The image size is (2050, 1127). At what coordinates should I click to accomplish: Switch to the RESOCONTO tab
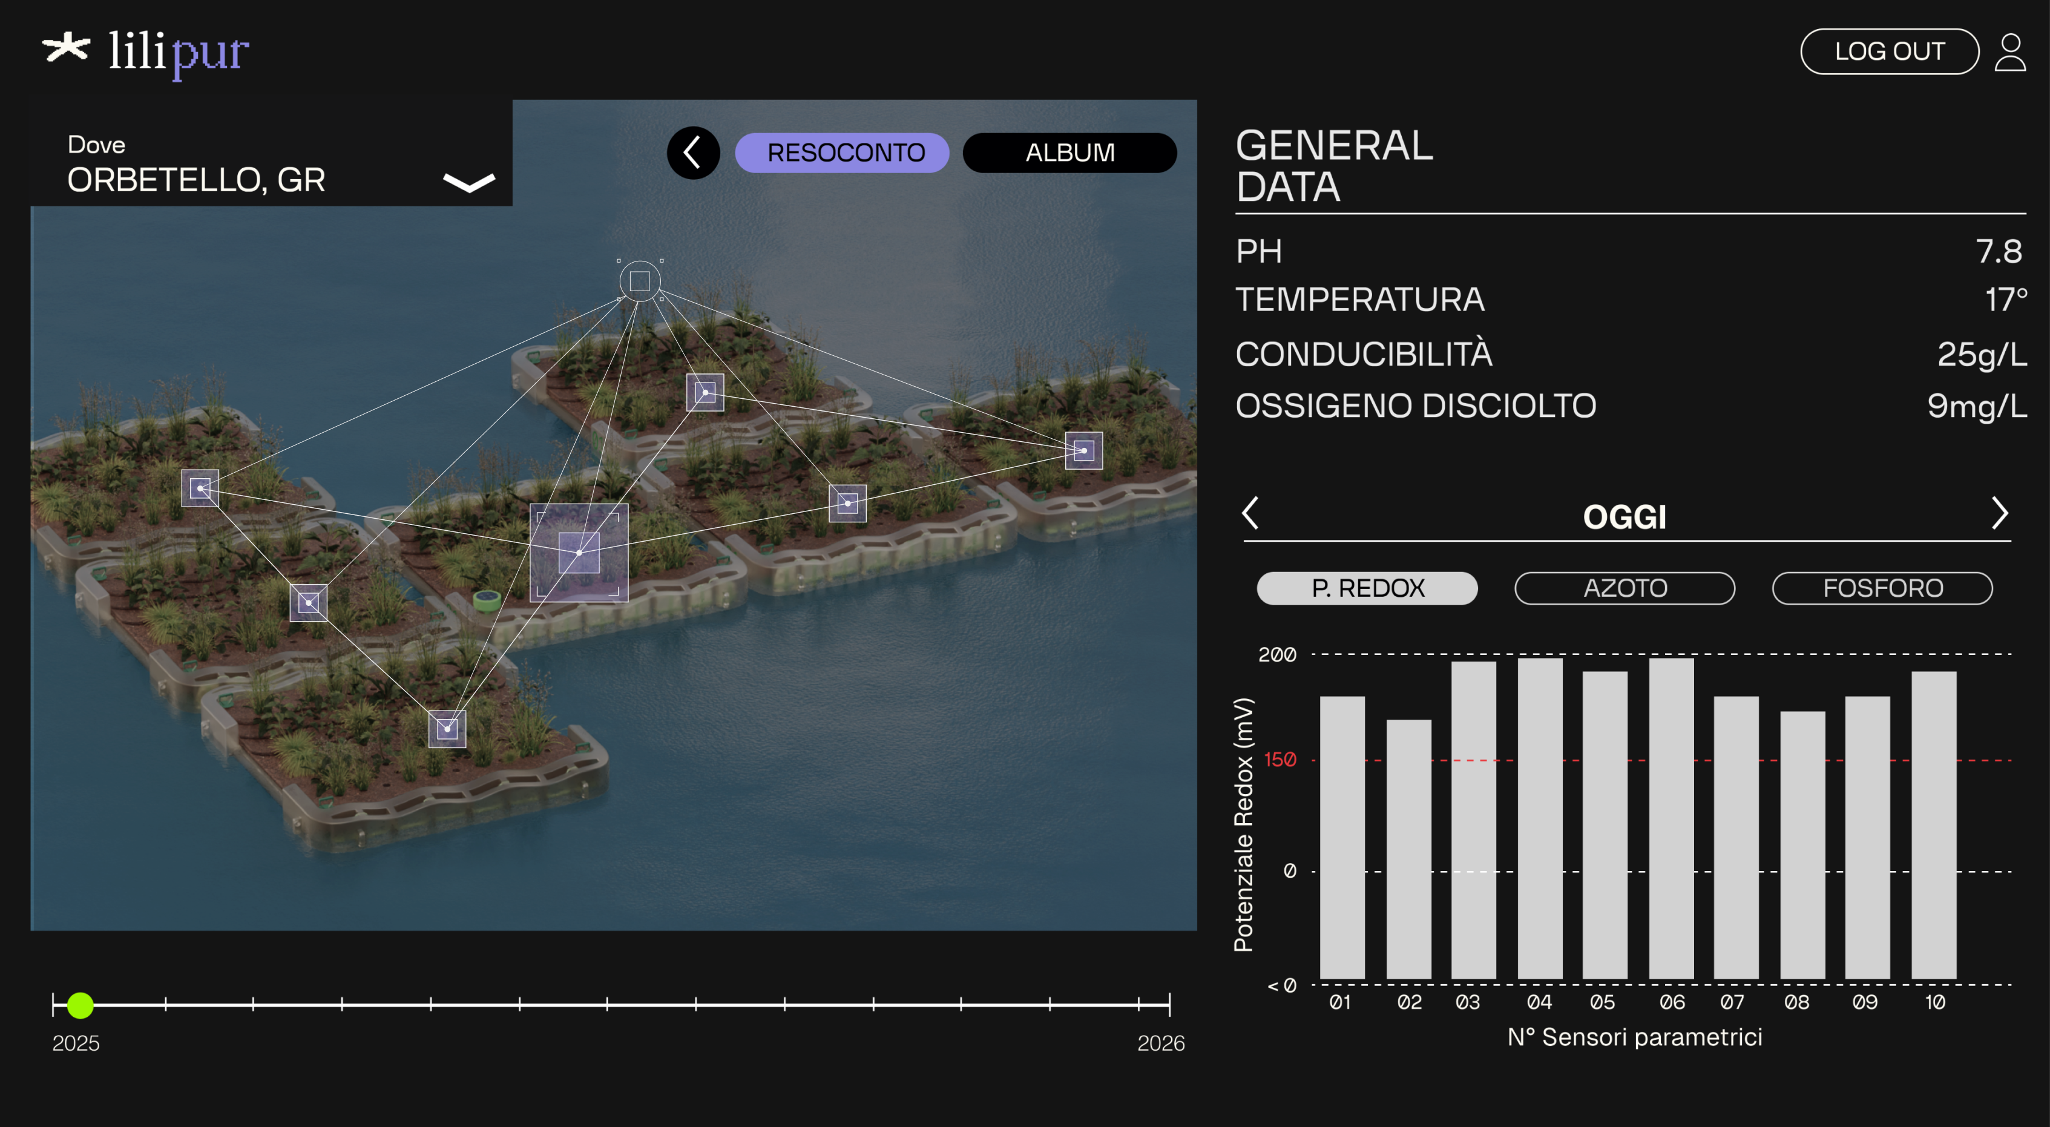pos(842,152)
